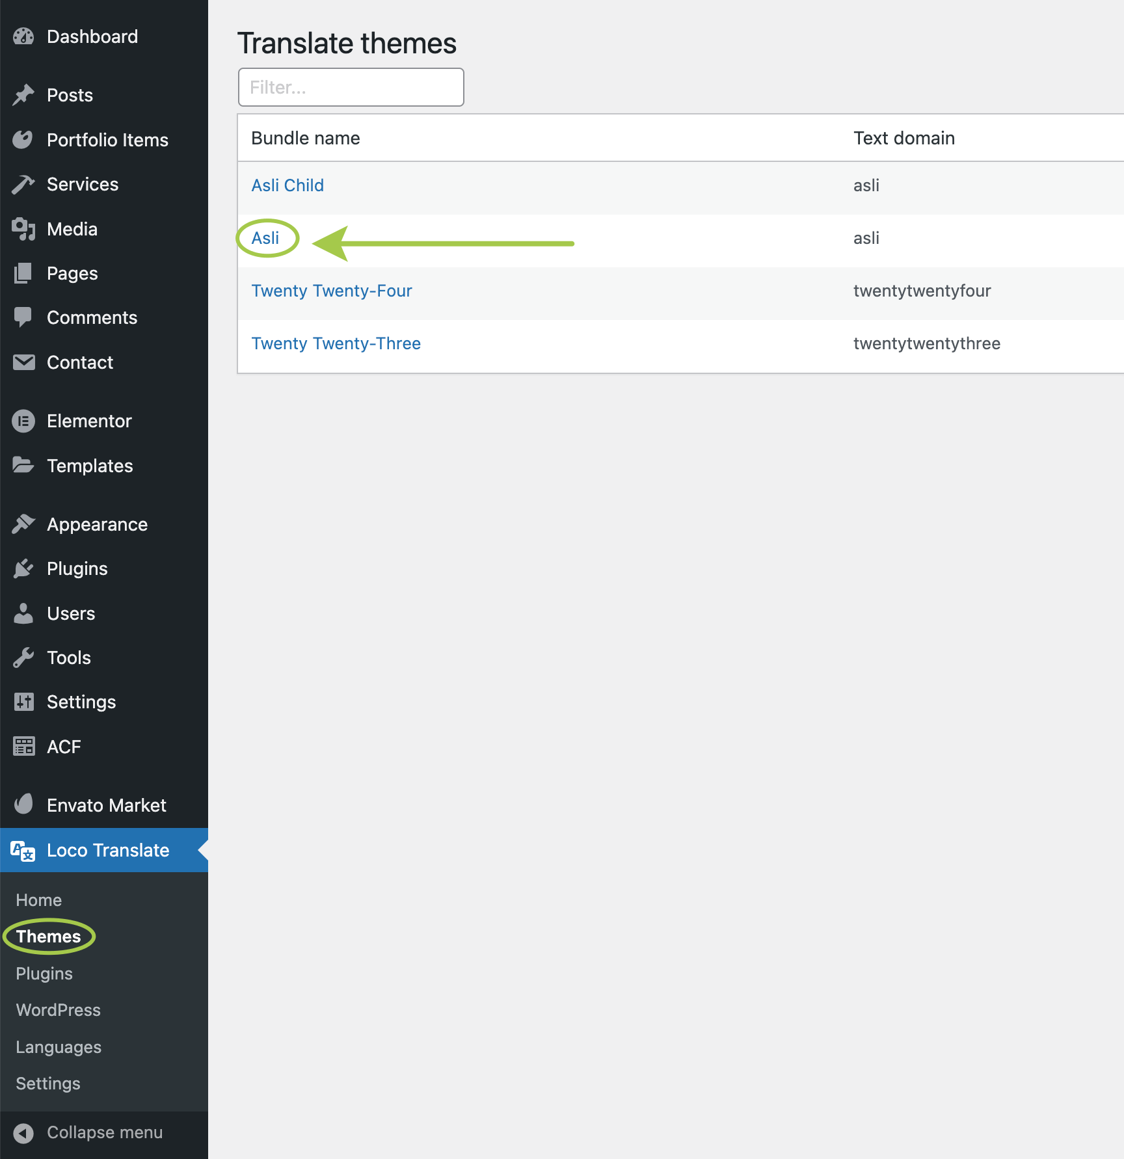This screenshot has width=1124, height=1159.
Task: Click the Elementor logo icon
Action: (23, 421)
